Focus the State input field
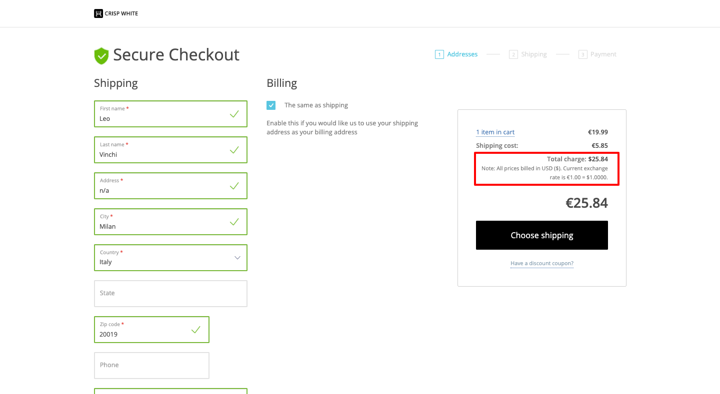The width and height of the screenshot is (720, 394). click(170, 294)
